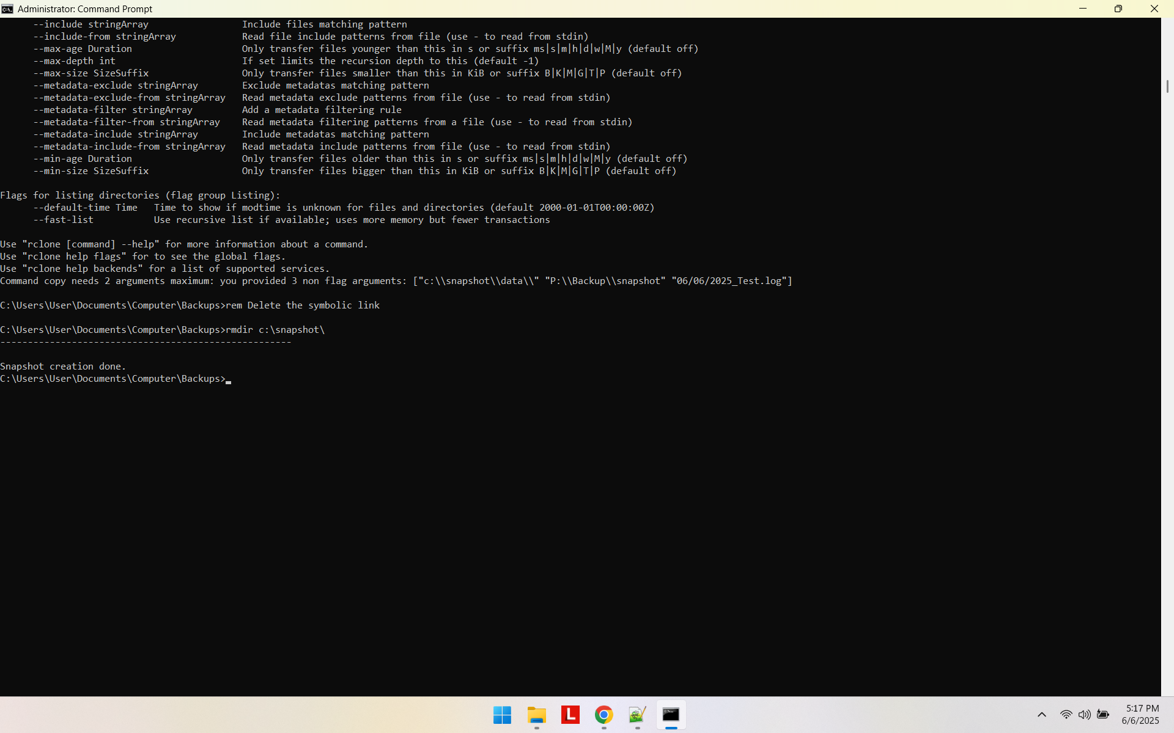The height and width of the screenshot is (733, 1174).
Task: Open the Notepad++ taskbar icon
Action: [637, 715]
